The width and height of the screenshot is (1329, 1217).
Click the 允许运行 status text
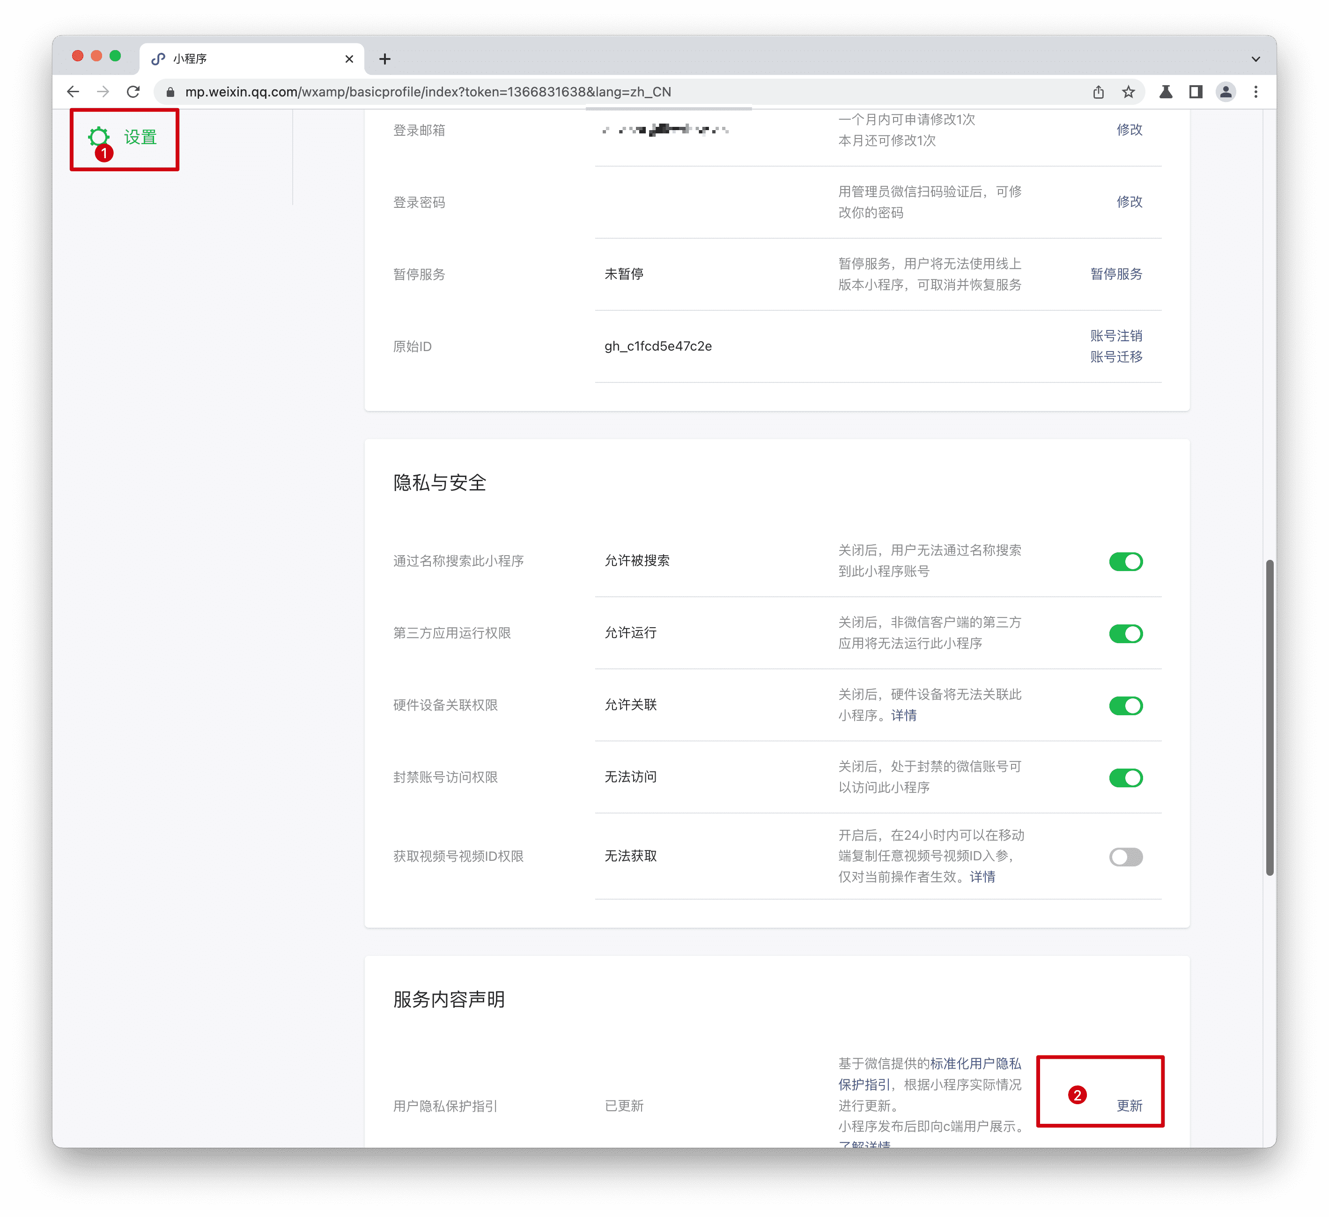click(x=630, y=632)
